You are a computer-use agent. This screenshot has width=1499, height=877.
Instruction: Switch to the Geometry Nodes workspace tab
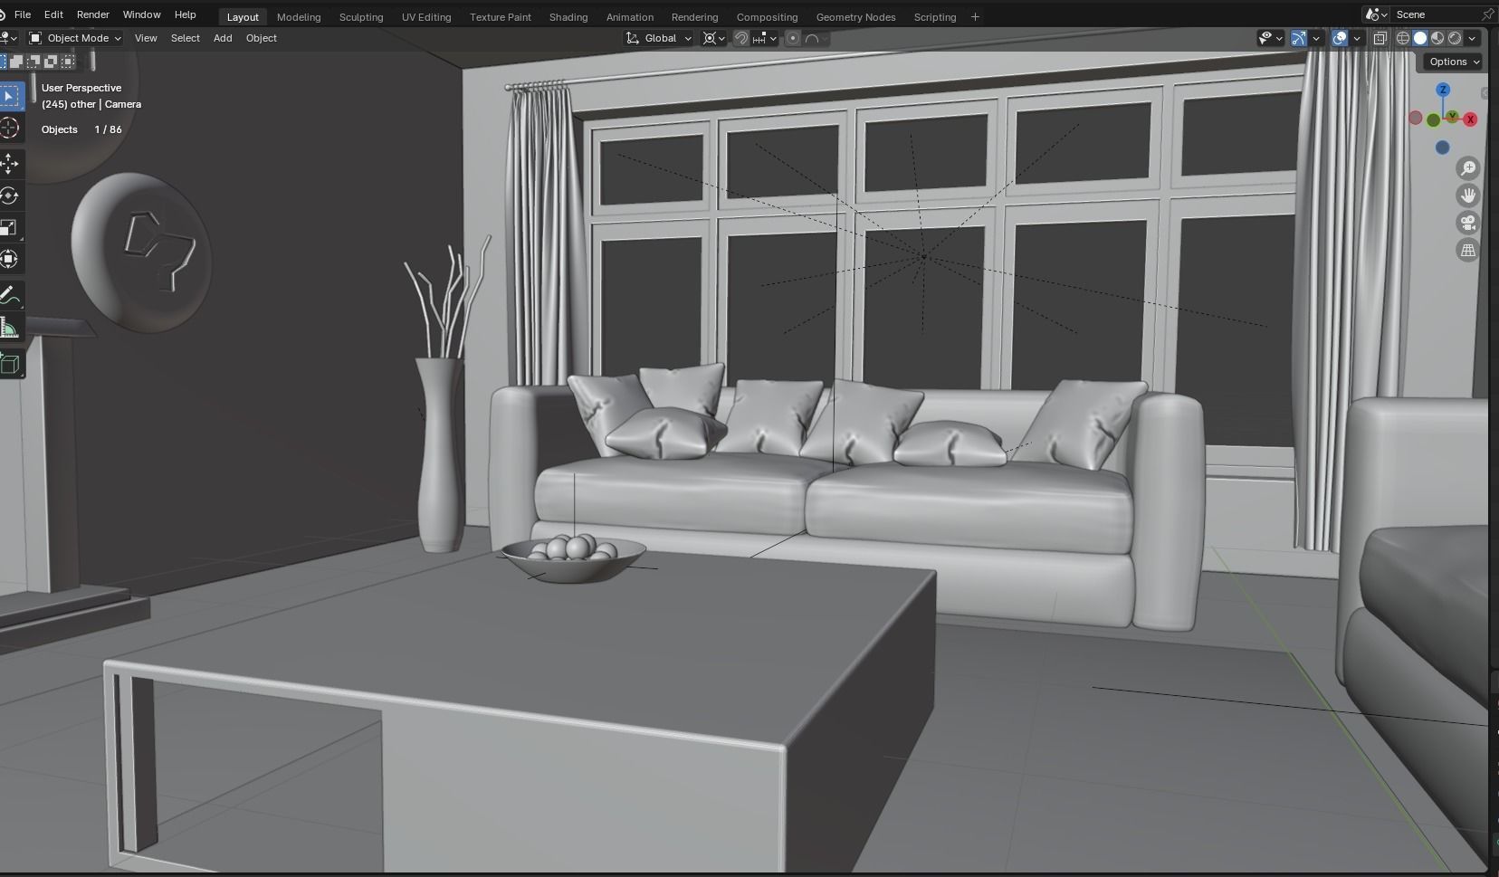[x=855, y=17]
